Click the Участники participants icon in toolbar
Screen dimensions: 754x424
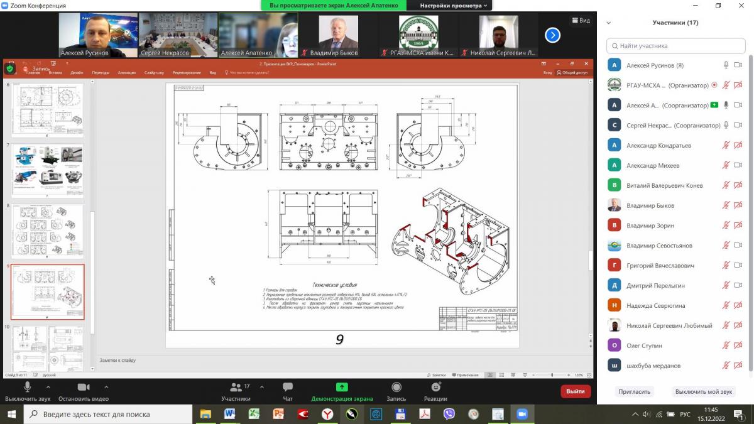236,388
